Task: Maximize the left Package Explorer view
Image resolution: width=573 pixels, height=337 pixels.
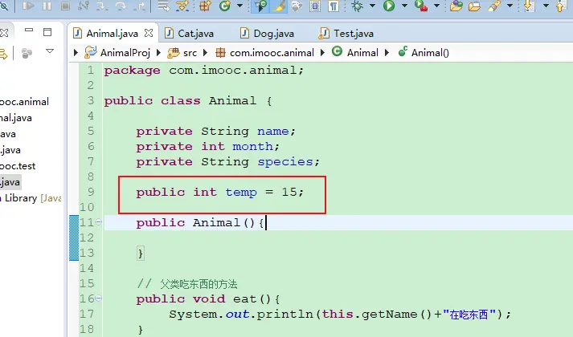Action: tap(47, 32)
